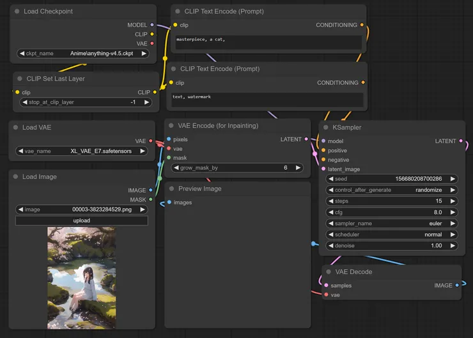Decrease grow_mask_by using the left arrow

coord(176,168)
